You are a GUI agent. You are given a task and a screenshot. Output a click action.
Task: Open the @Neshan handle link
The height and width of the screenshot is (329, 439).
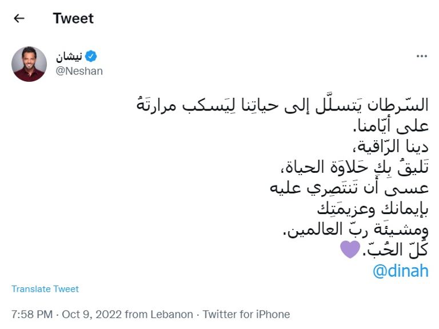click(79, 71)
